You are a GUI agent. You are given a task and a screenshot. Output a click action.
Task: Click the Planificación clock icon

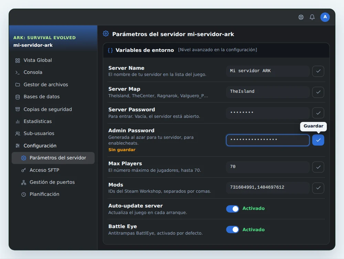(23, 194)
